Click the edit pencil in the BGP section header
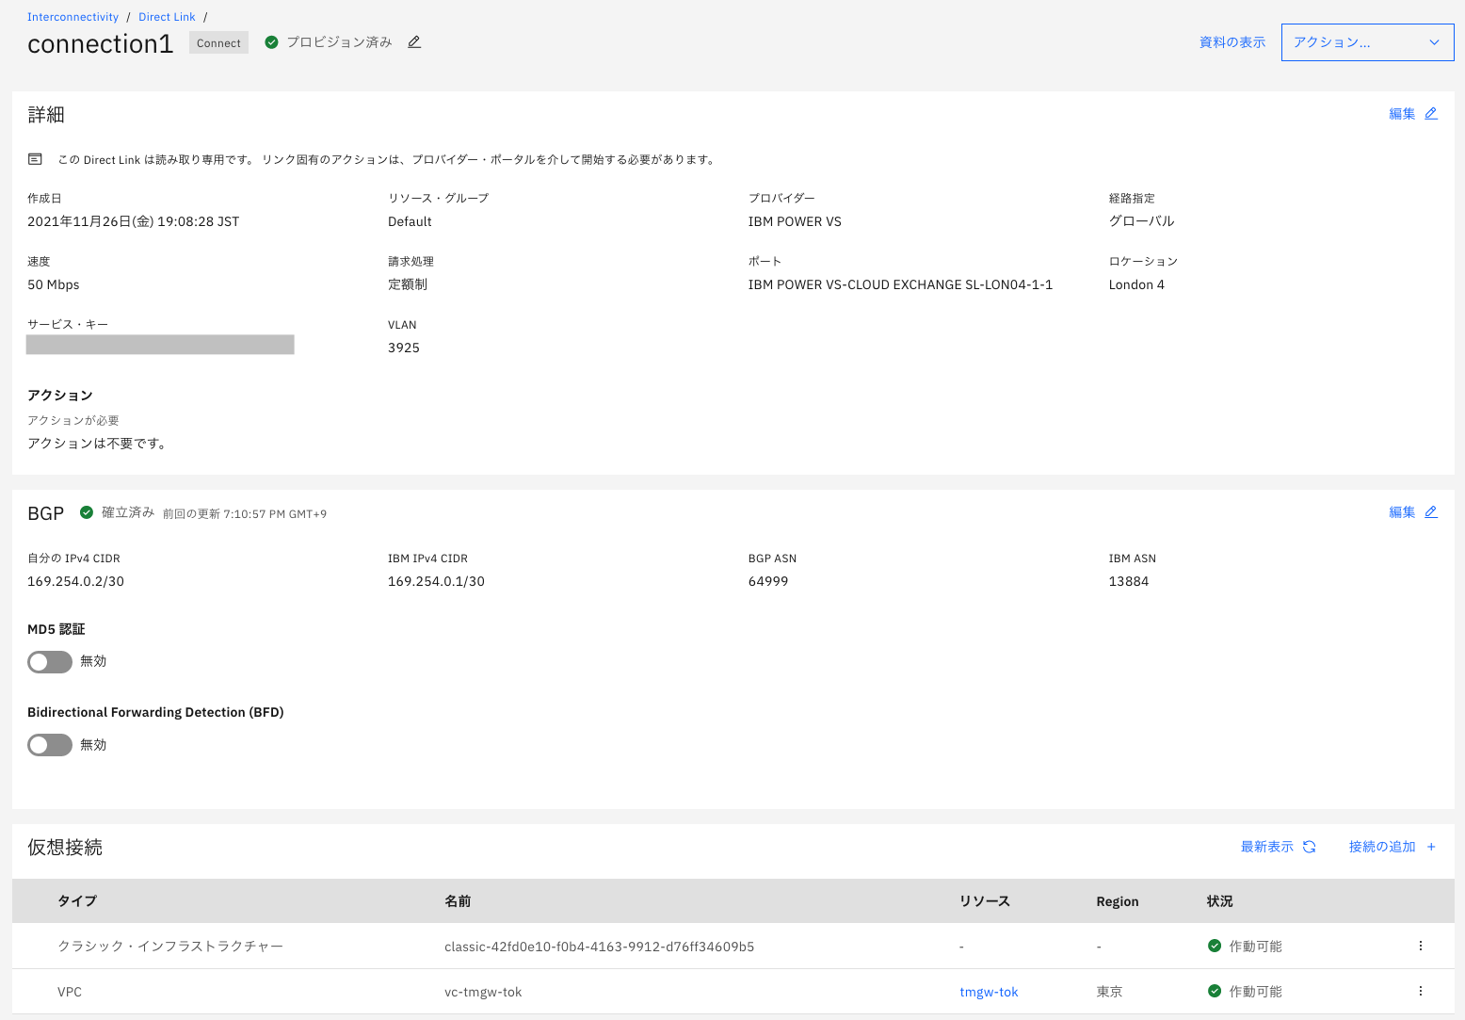The image size is (1465, 1020). click(x=1431, y=512)
